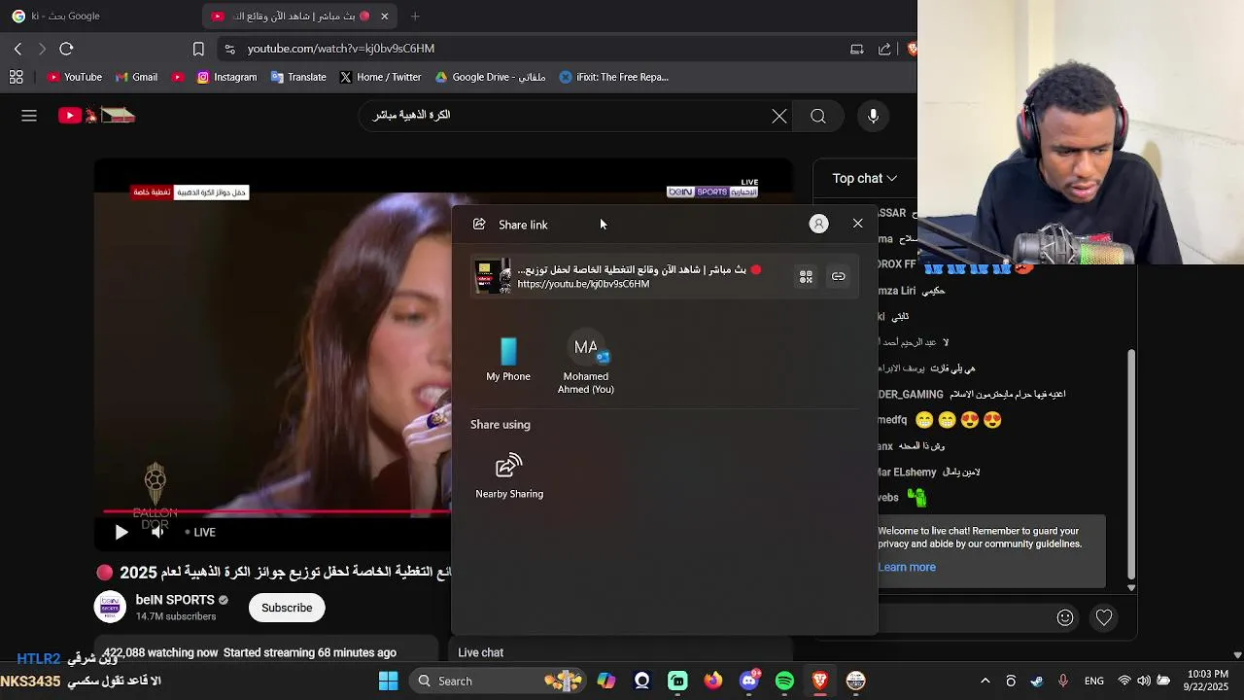Image resolution: width=1244 pixels, height=700 pixels.
Task: Click the Live chat label under video
Action: point(480,652)
